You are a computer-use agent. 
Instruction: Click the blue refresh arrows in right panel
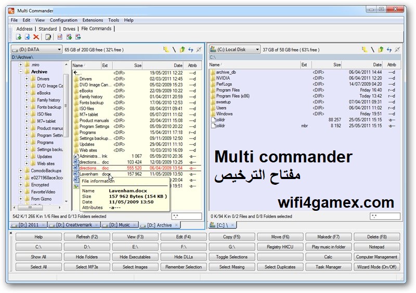[x=389, y=49]
